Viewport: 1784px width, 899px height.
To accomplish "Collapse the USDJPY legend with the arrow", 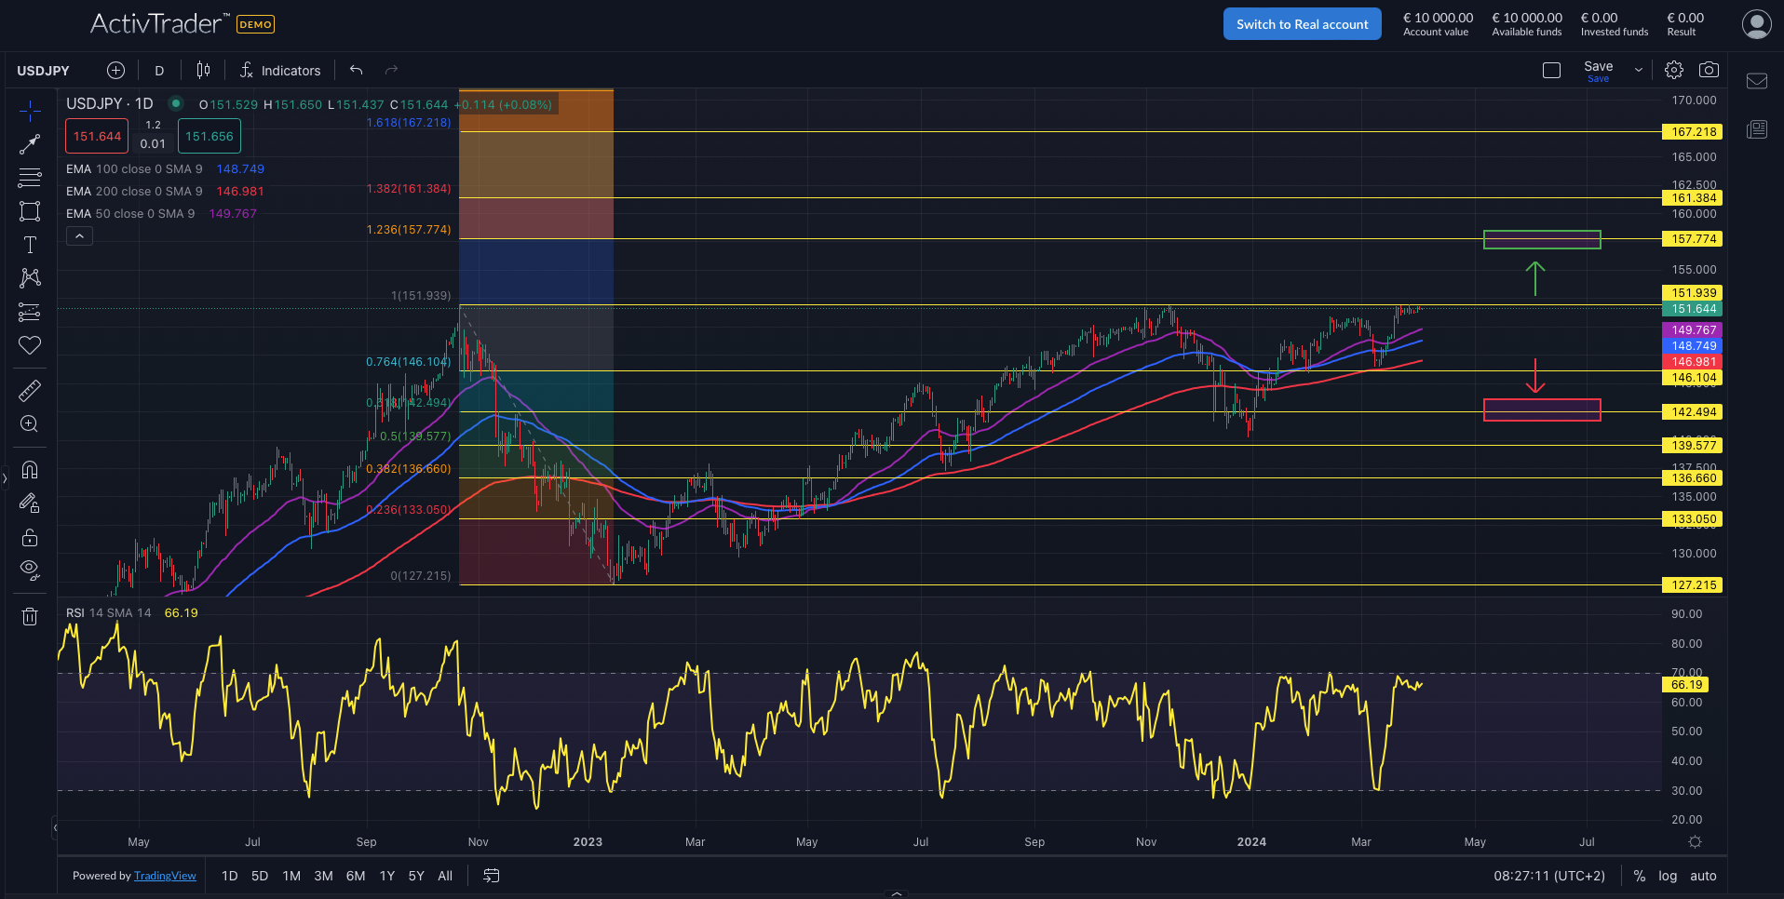I will click(x=79, y=235).
